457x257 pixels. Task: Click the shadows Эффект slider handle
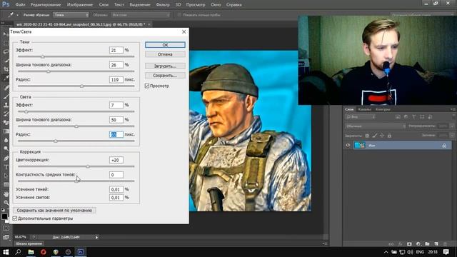[x=43, y=56]
